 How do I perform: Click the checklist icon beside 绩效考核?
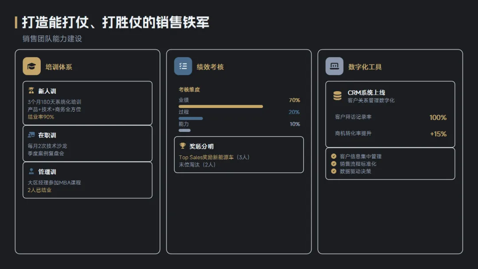click(x=183, y=66)
